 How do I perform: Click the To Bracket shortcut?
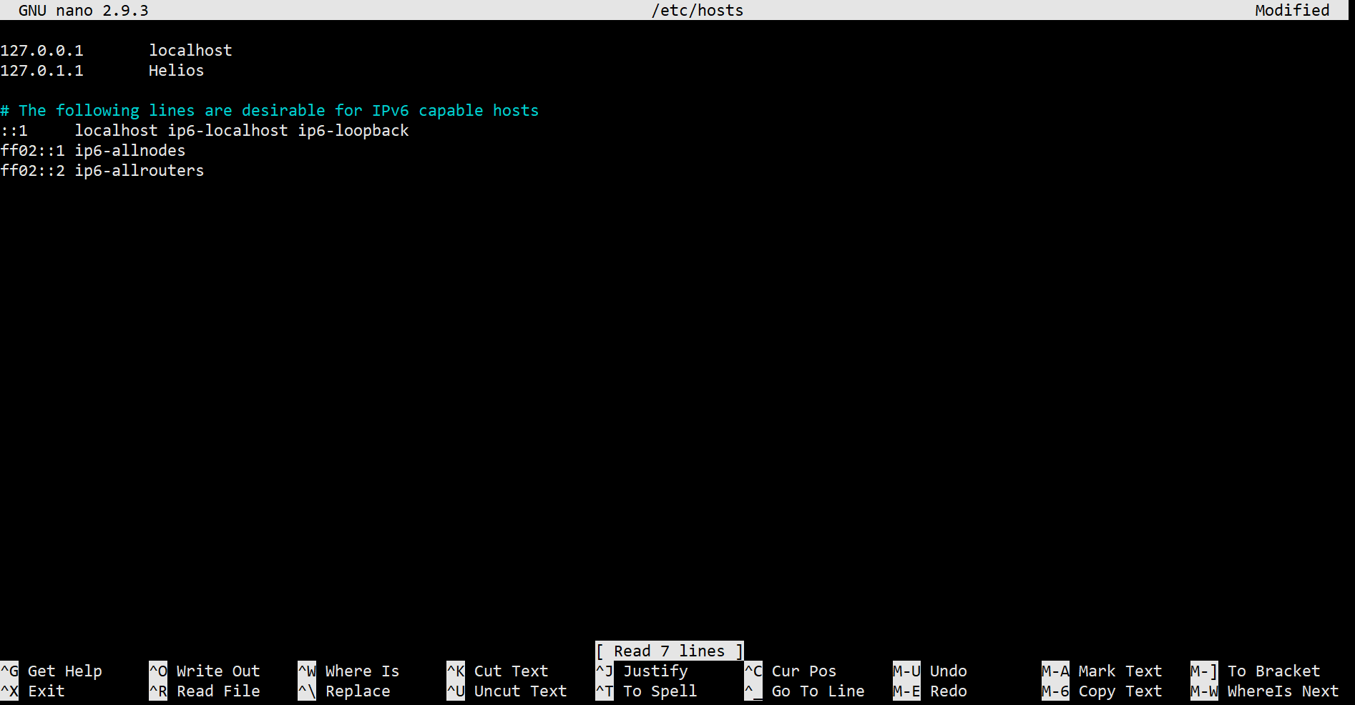coord(1256,671)
